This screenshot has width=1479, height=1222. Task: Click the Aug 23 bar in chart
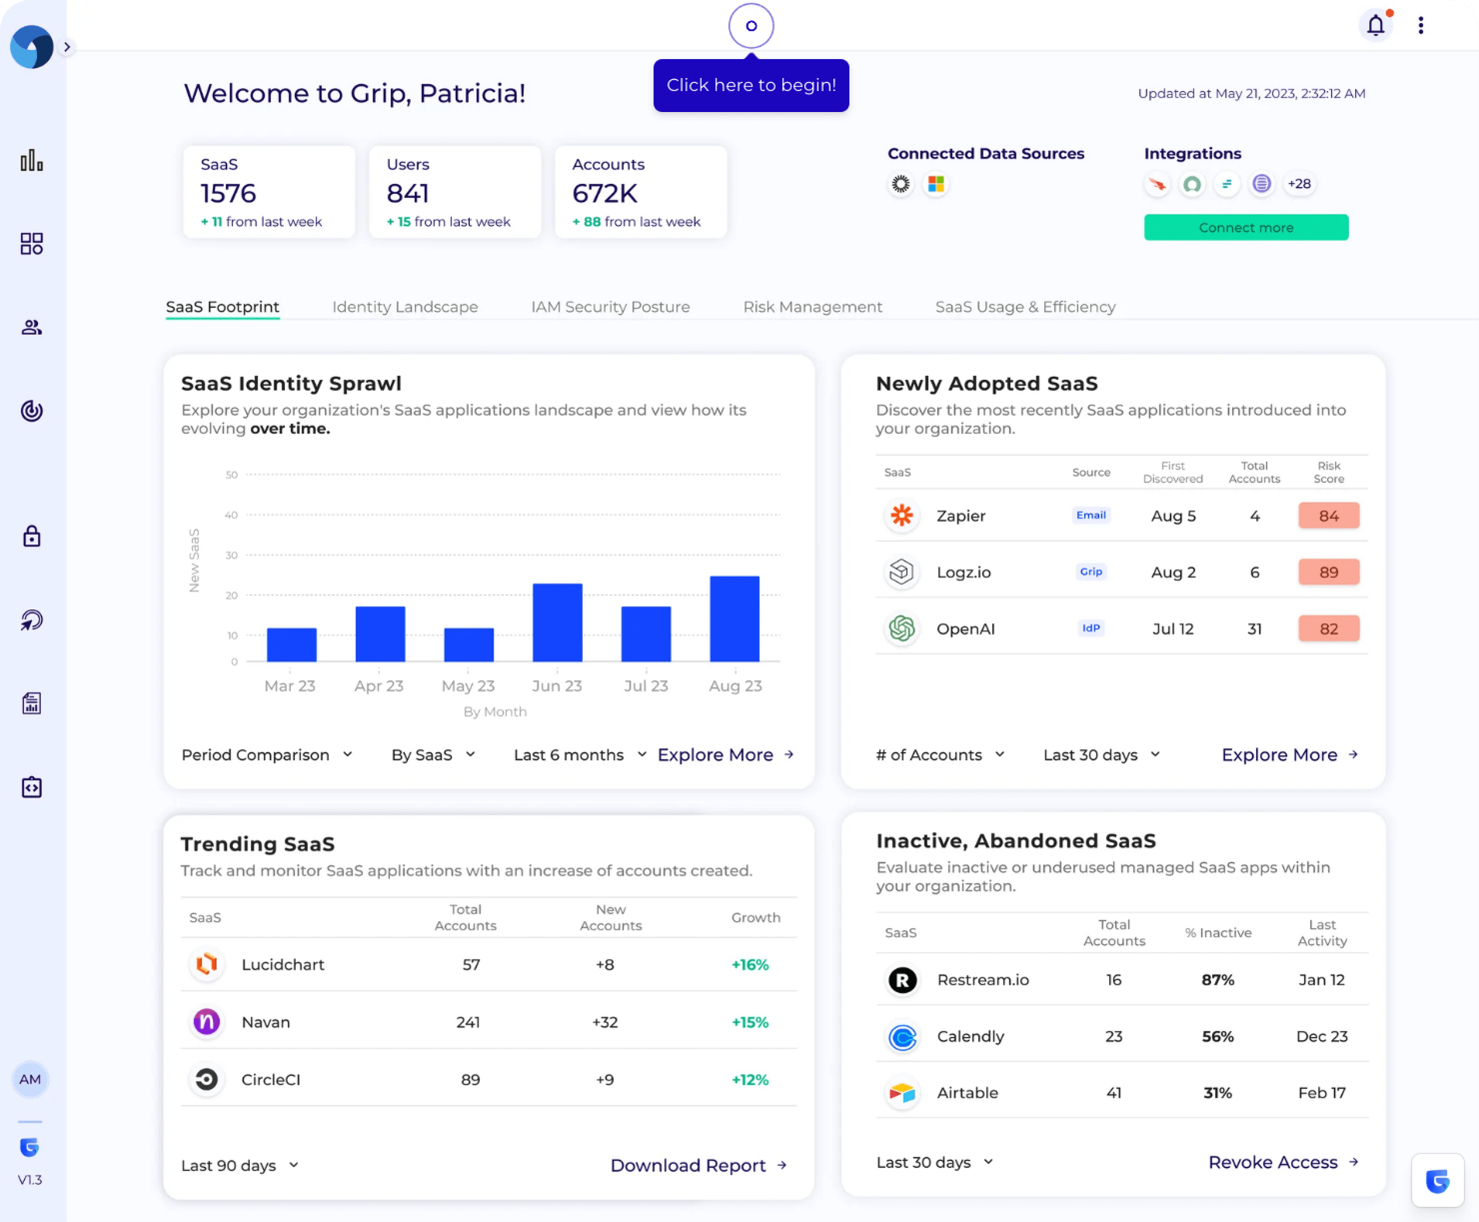click(734, 619)
